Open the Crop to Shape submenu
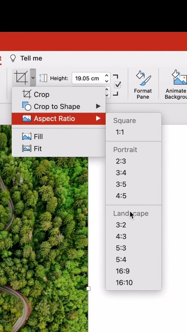The height and width of the screenshot is (332, 187). 57,106
